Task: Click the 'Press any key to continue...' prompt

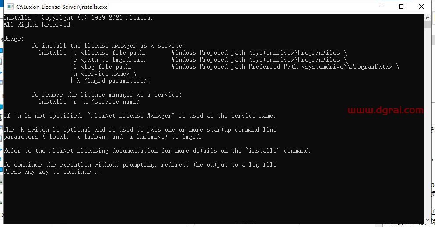Action: (52, 172)
